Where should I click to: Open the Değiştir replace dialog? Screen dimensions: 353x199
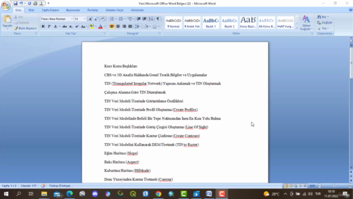[x=325, y=23]
